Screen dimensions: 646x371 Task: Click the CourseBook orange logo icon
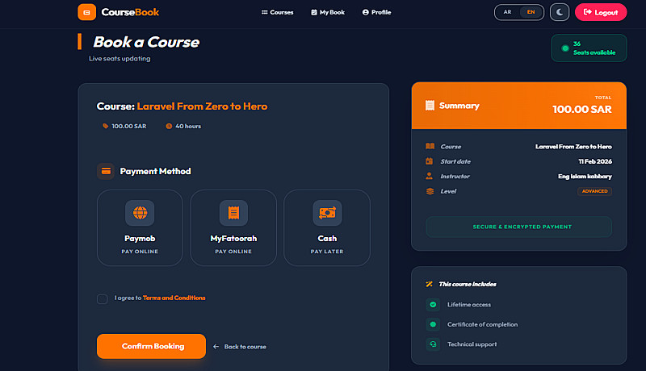(86, 12)
